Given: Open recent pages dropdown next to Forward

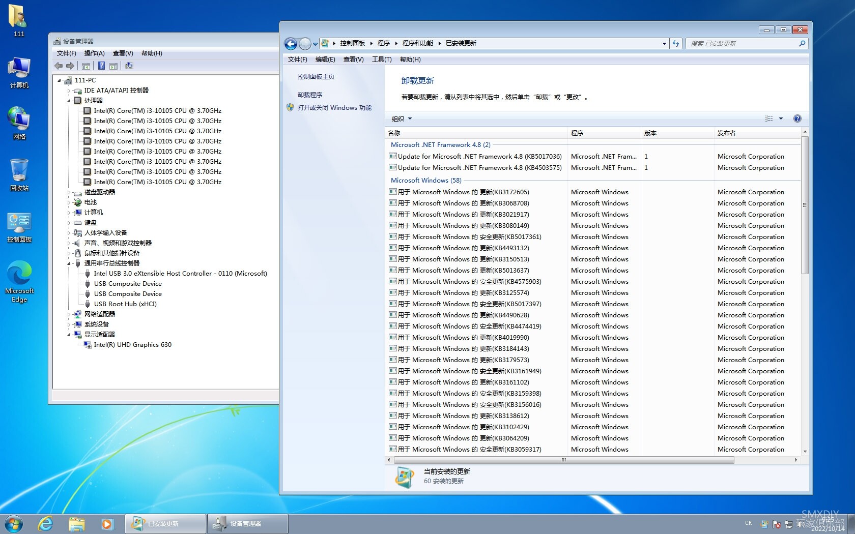Looking at the screenshot, I should 315,44.
